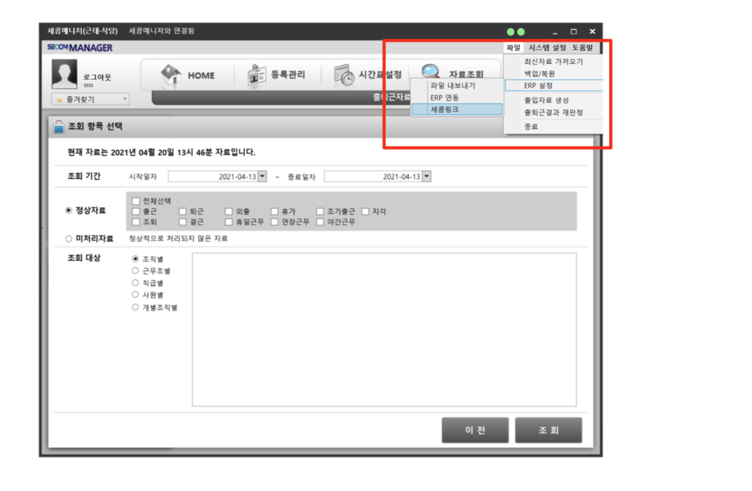Screen dimensions: 752x491
Task: Open 등록관리 ID card icon
Action: (x=256, y=75)
